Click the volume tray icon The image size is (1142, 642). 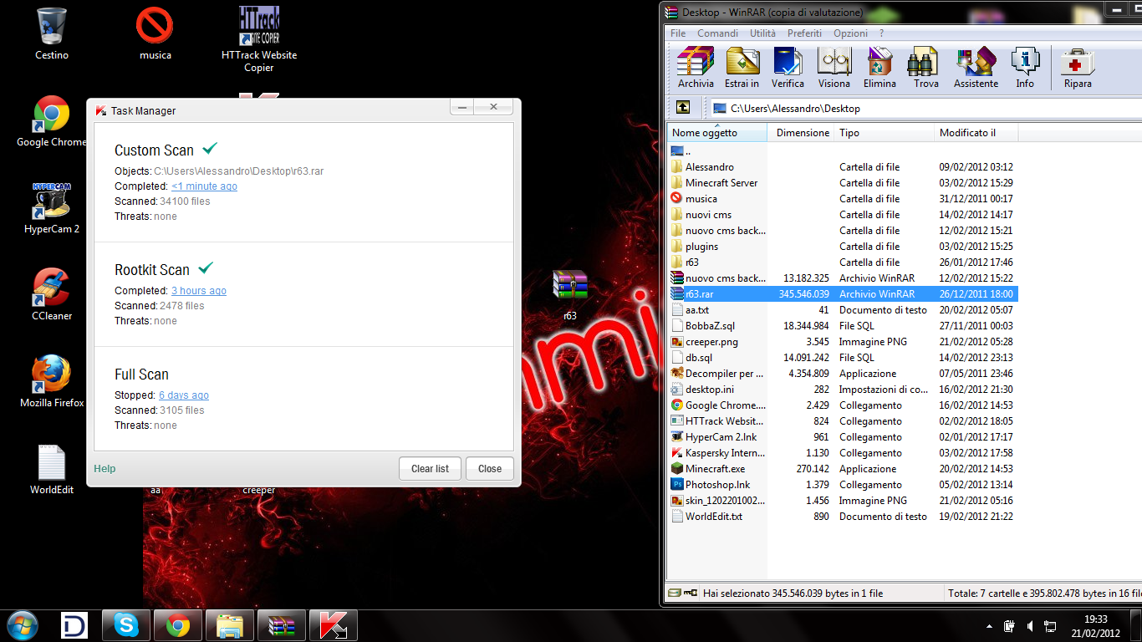click(x=1030, y=626)
